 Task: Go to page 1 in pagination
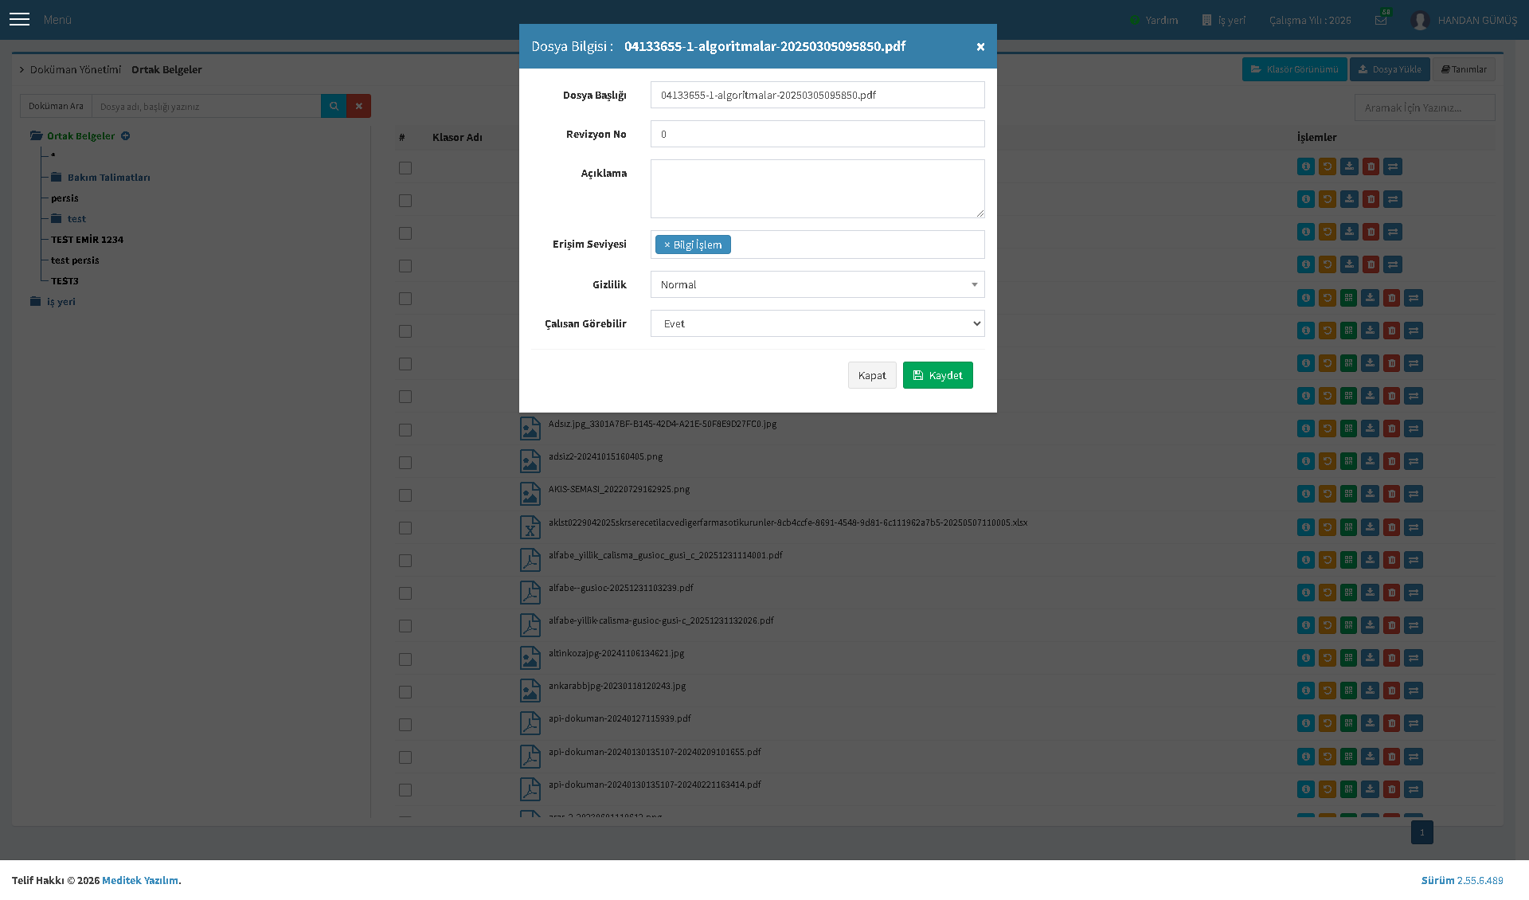pos(1421,832)
